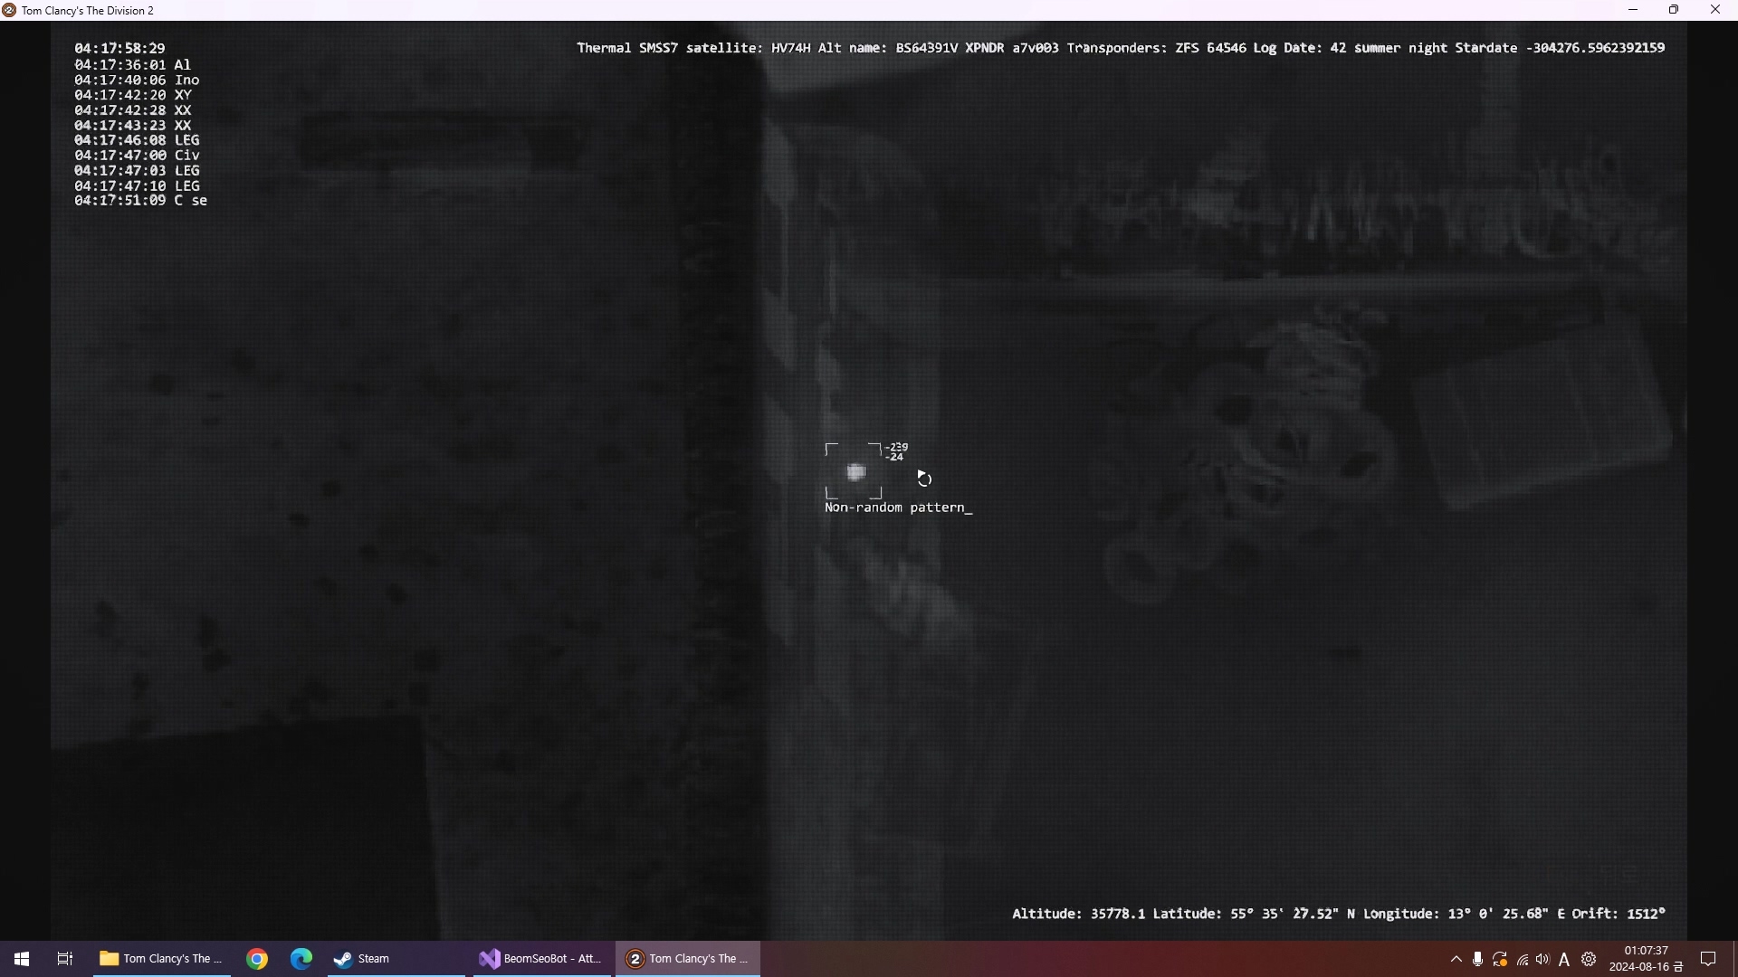
Task: Select The Division 2 taskbar button
Action: coord(687,959)
